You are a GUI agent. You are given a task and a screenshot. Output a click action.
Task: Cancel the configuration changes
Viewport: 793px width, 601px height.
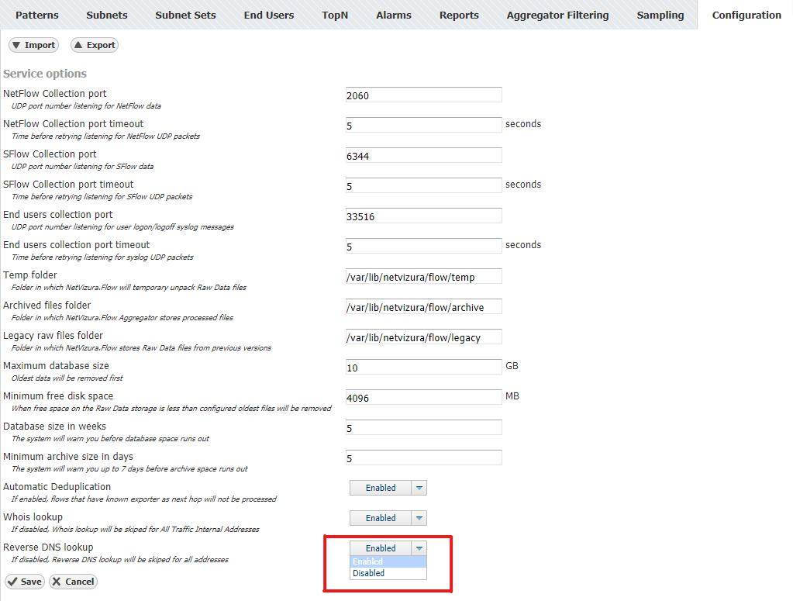pyautogui.click(x=73, y=582)
